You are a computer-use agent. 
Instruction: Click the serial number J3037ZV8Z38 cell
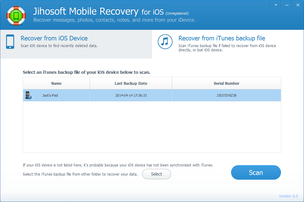coord(226,95)
